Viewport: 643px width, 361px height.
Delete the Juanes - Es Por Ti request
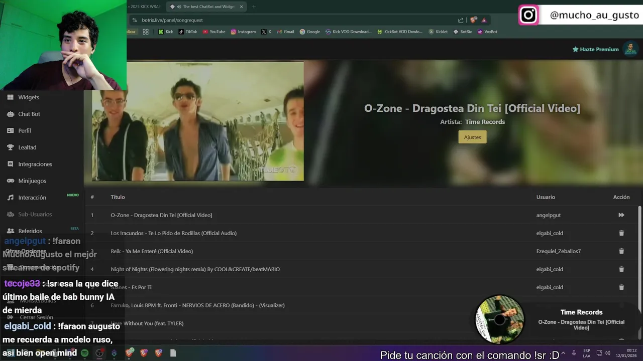[621, 287]
